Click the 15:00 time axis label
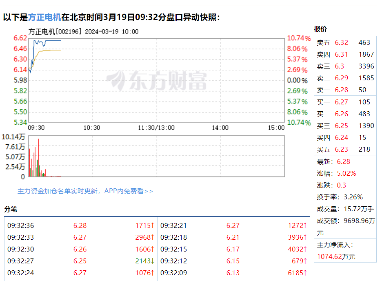 coord(276,128)
